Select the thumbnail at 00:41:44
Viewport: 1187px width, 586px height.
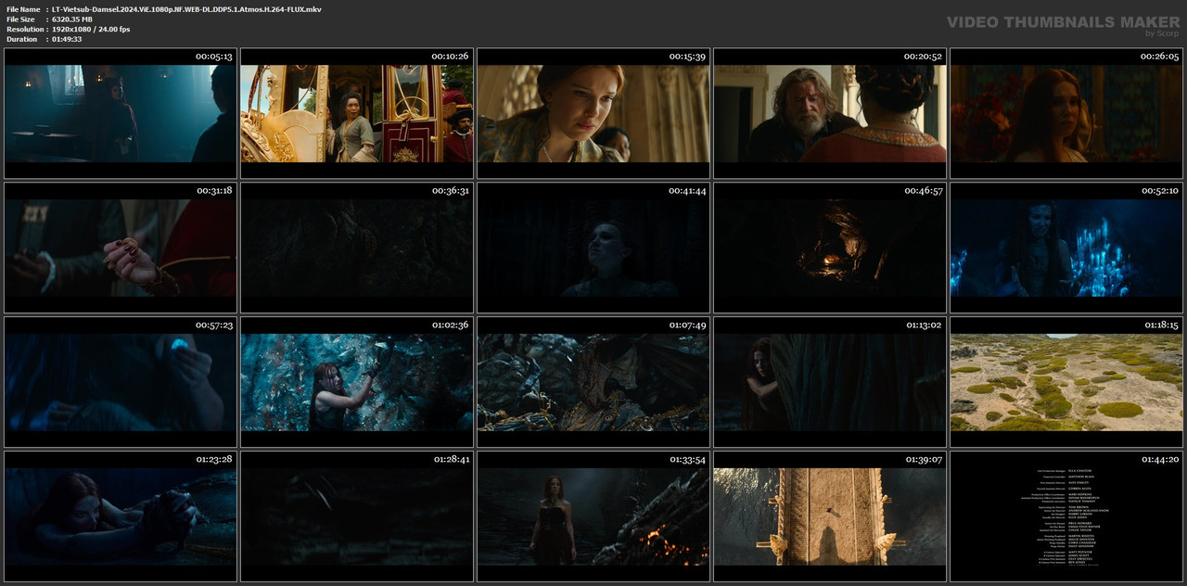coord(593,248)
